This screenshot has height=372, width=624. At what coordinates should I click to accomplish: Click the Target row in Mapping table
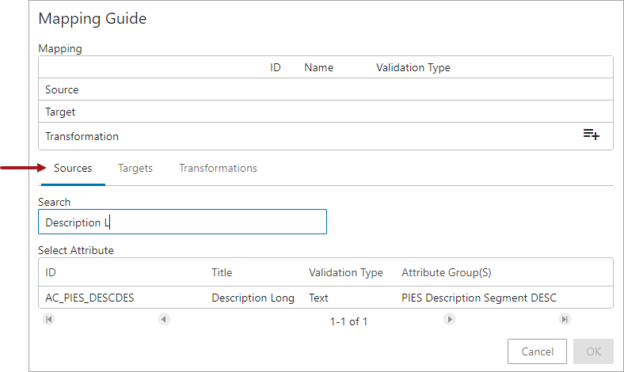325,112
